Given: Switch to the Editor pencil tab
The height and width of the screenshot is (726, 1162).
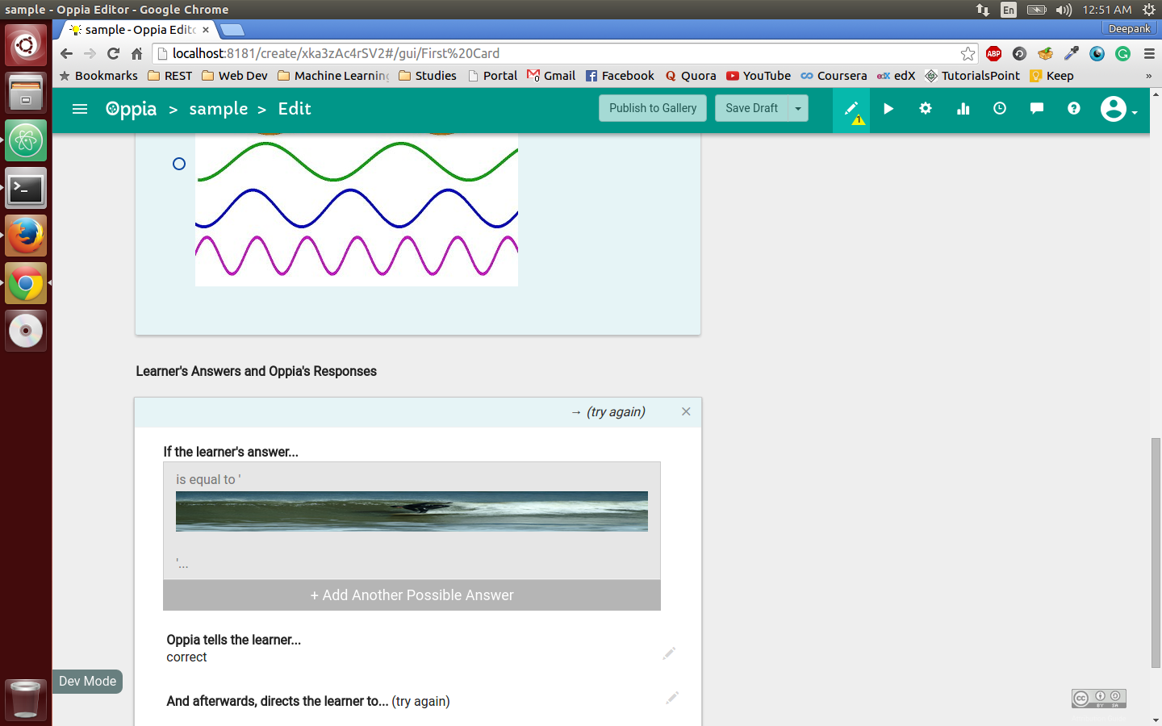Looking at the screenshot, I should [851, 110].
